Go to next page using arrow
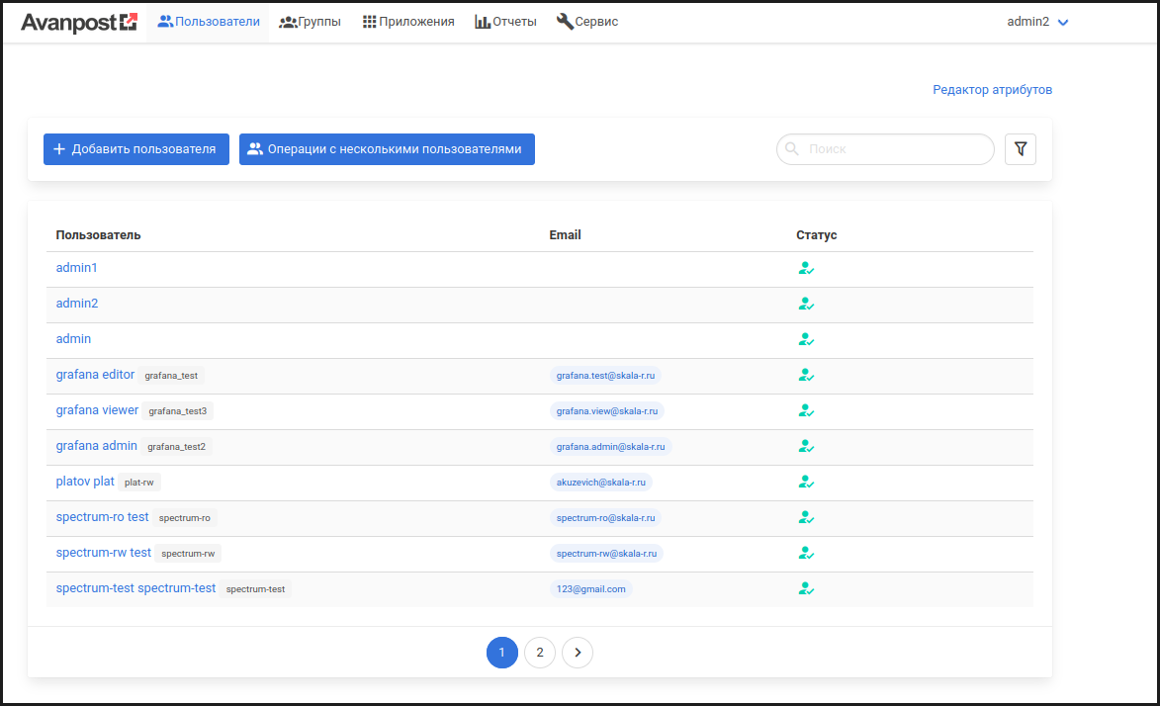1160x706 pixels. 578,653
